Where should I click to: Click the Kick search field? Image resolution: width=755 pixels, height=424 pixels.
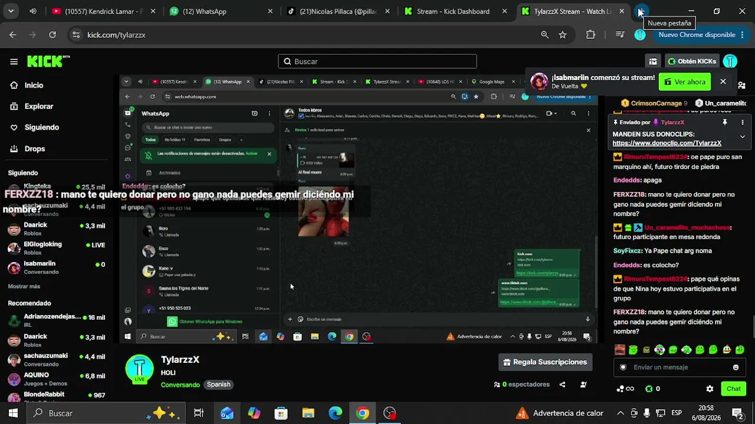(377, 61)
